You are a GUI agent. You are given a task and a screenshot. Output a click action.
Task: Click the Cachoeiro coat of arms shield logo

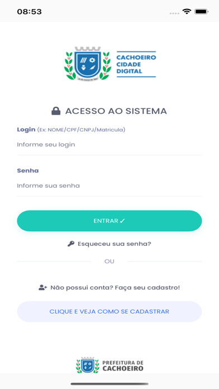(x=88, y=64)
